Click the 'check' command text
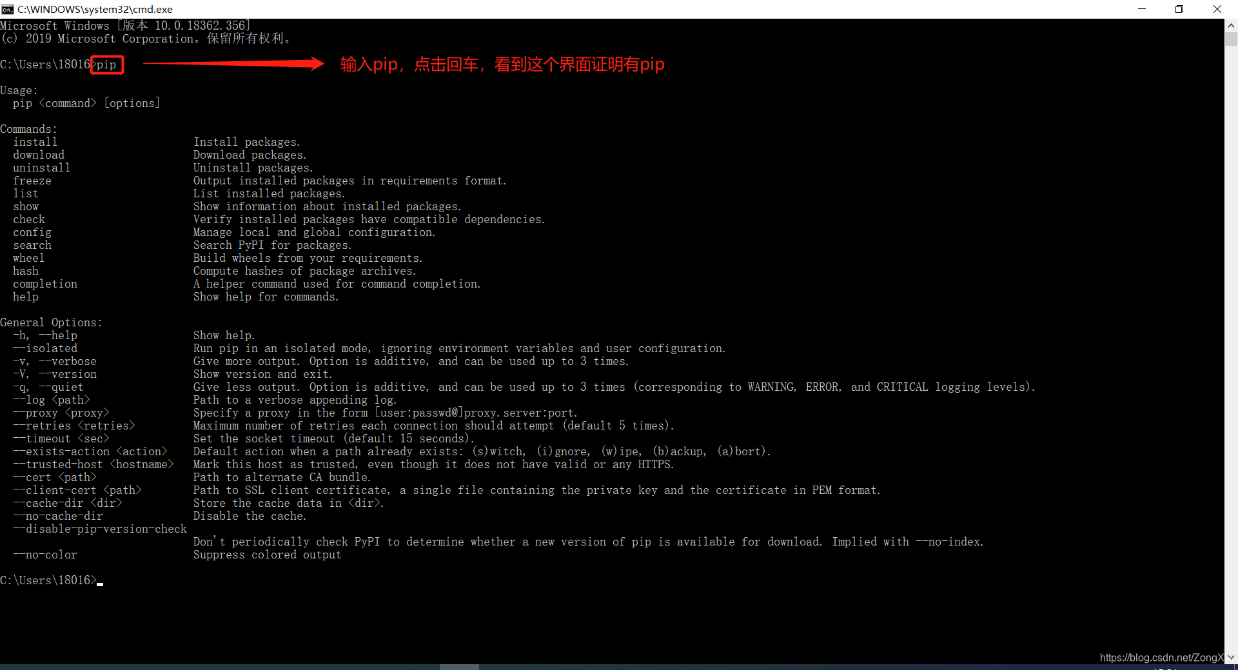 point(29,219)
